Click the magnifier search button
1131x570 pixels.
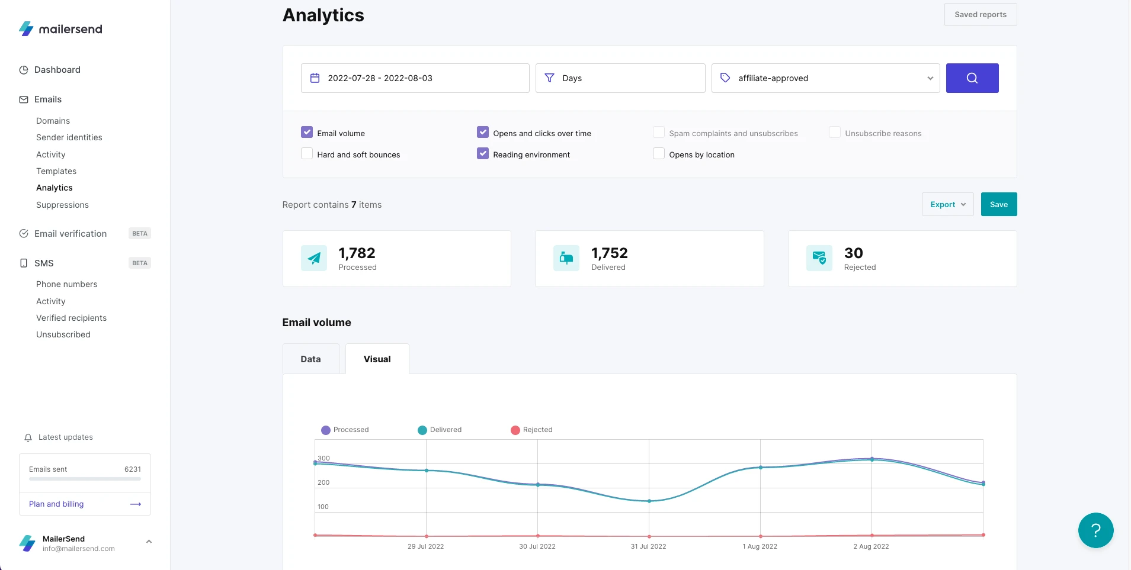(x=972, y=78)
